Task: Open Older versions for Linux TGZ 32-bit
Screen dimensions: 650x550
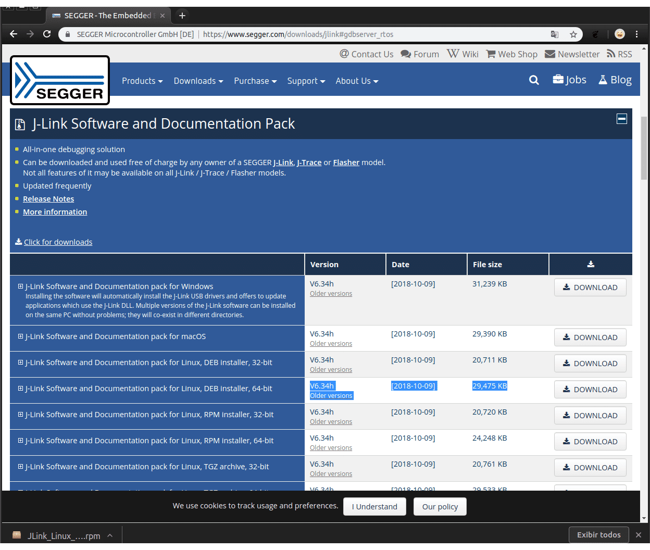Action: [331, 474]
